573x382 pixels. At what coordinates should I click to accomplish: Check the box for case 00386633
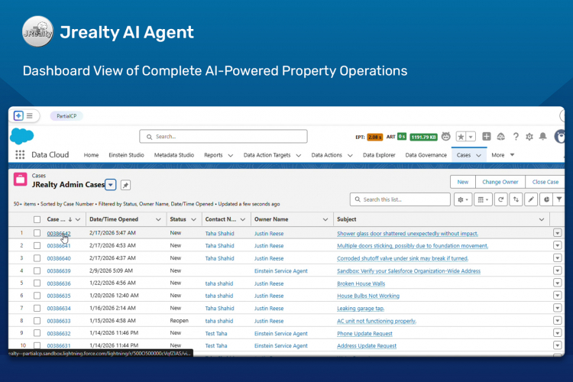pos(37,321)
